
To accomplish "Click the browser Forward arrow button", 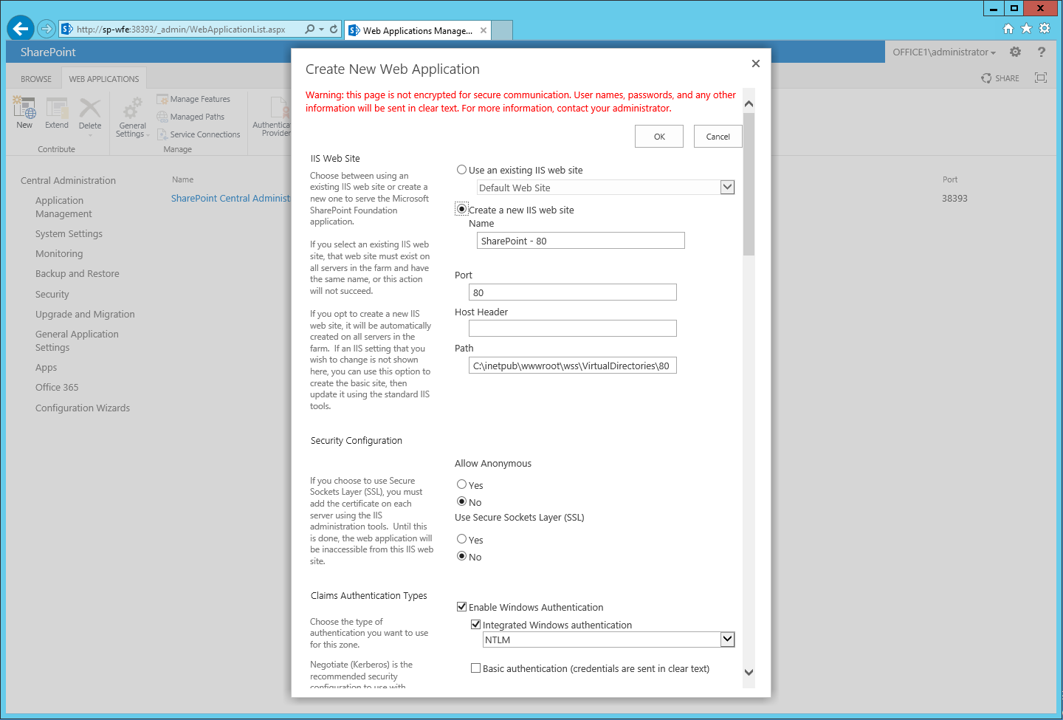I will (x=47, y=29).
